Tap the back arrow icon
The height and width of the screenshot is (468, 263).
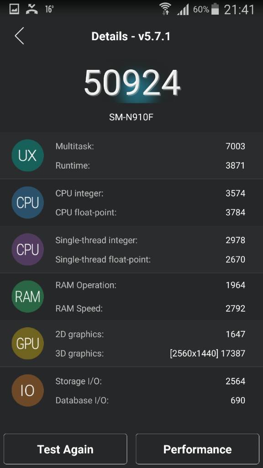click(19, 36)
